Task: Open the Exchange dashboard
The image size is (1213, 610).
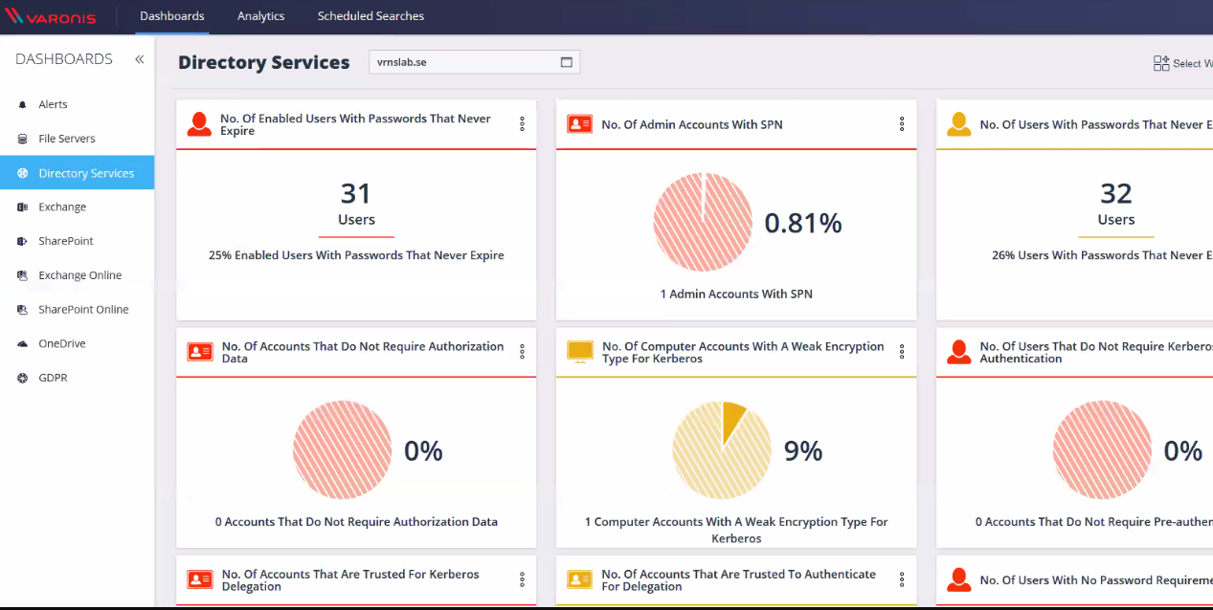Action: [77, 207]
